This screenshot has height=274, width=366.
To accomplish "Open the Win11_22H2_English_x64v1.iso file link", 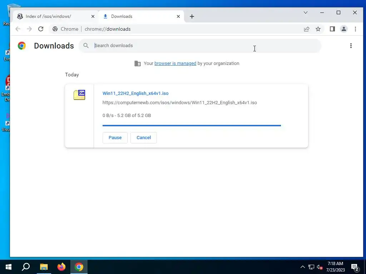I will click(x=135, y=93).
